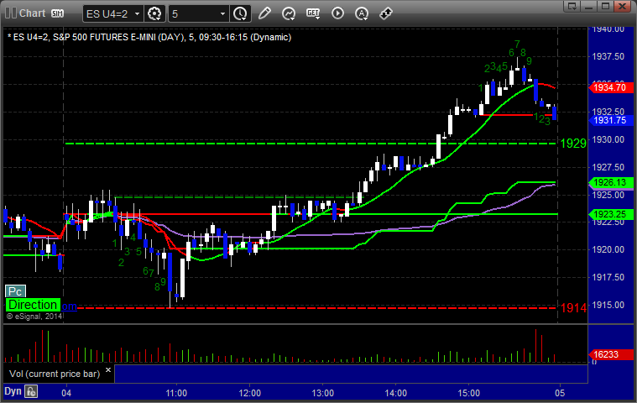Click the 04 date axis label

coord(66,393)
